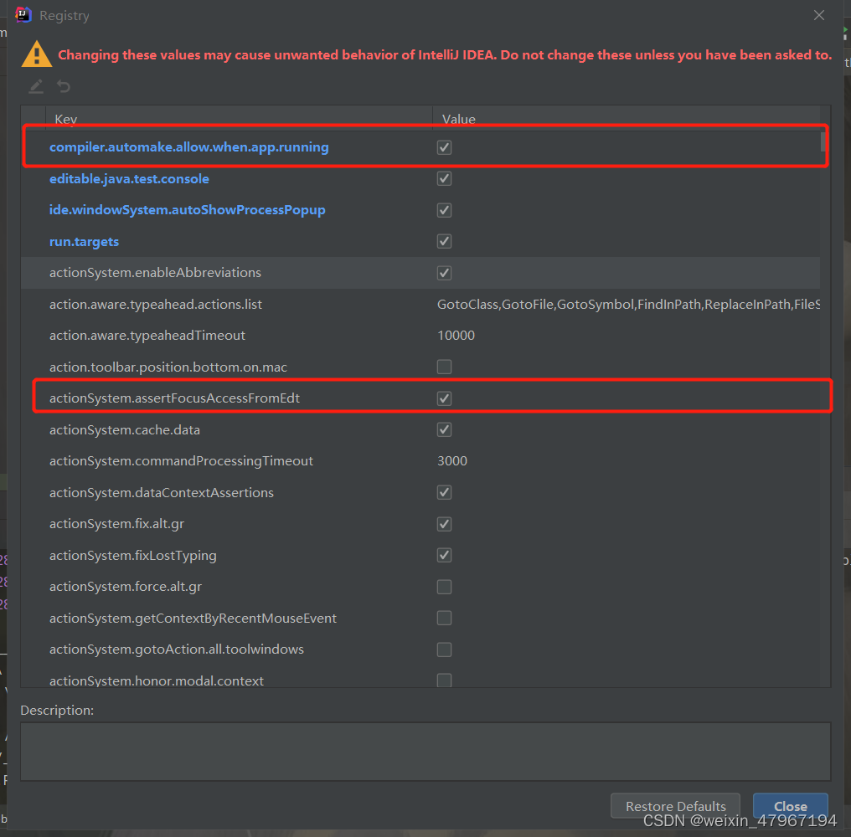Image resolution: width=851 pixels, height=837 pixels.
Task: Click the checkbox icon for run.targets
Action: (444, 241)
